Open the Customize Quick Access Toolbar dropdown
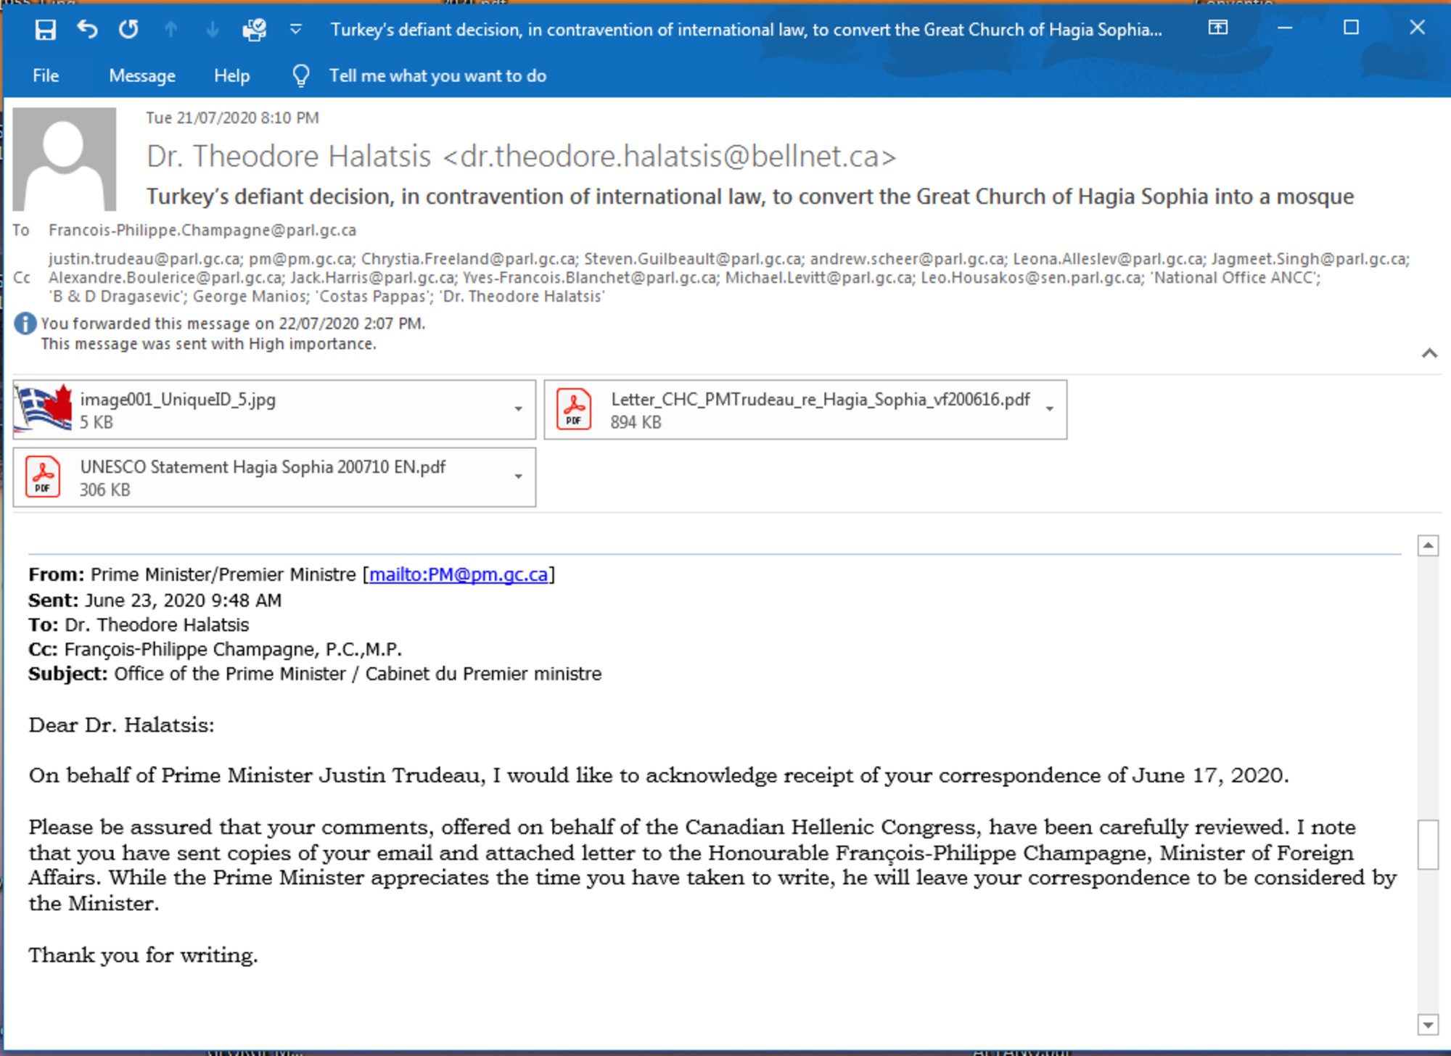 click(295, 30)
